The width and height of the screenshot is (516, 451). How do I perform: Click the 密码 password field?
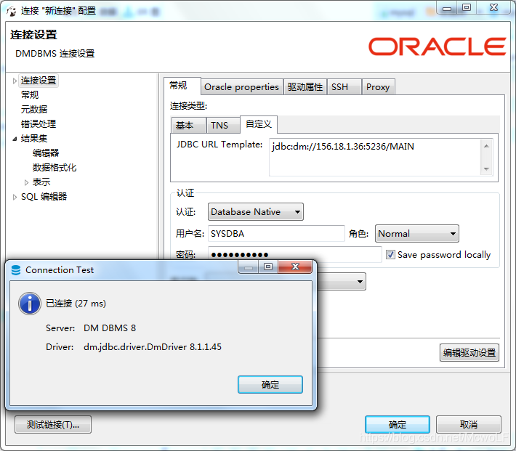[x=294, y=255]
